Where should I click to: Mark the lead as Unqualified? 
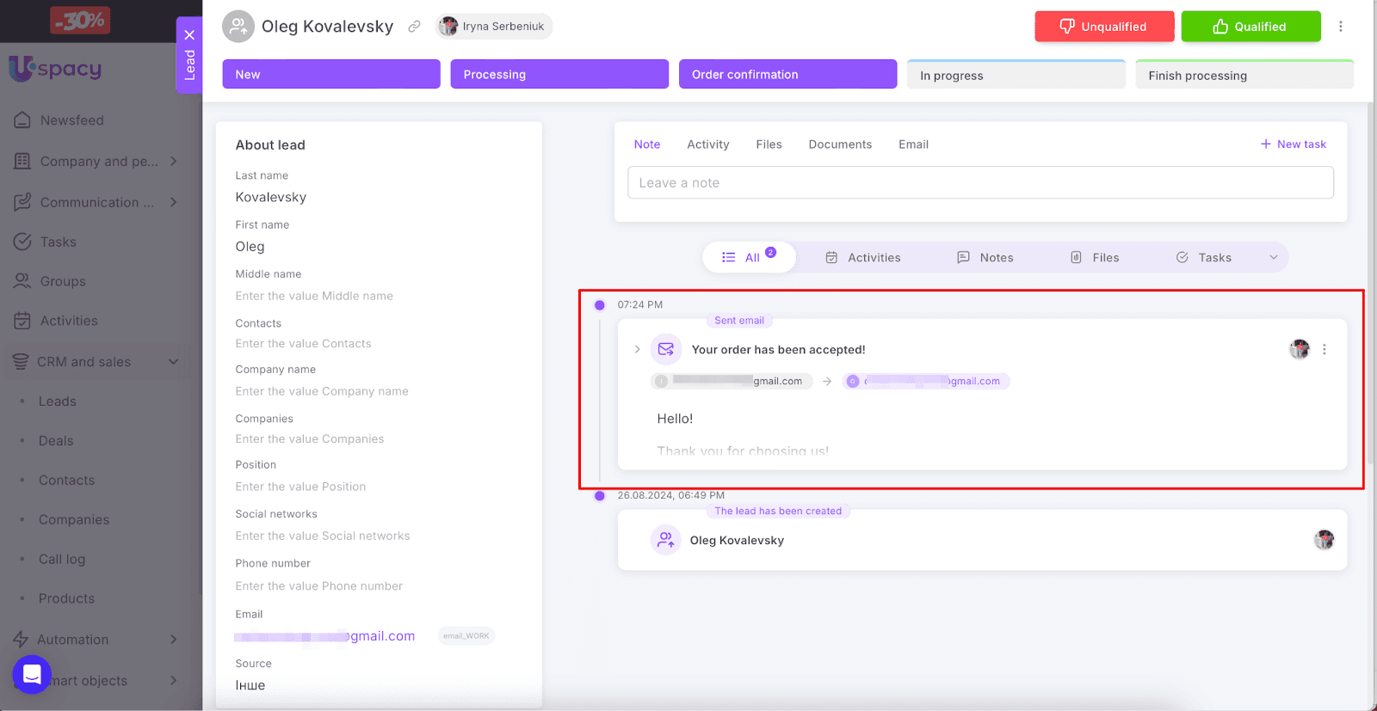click(x=1103, y=27)
